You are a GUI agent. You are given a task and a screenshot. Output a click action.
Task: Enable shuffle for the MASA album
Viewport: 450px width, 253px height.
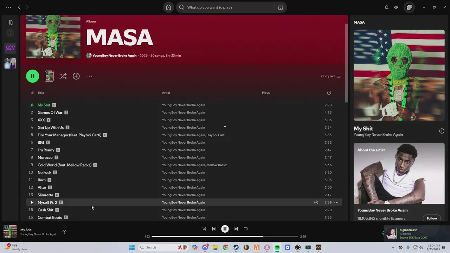pos(63,76)
